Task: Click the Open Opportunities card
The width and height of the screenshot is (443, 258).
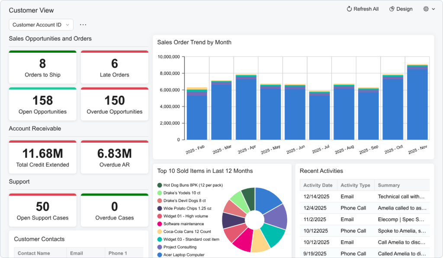Action: click(x=42, y=104)
